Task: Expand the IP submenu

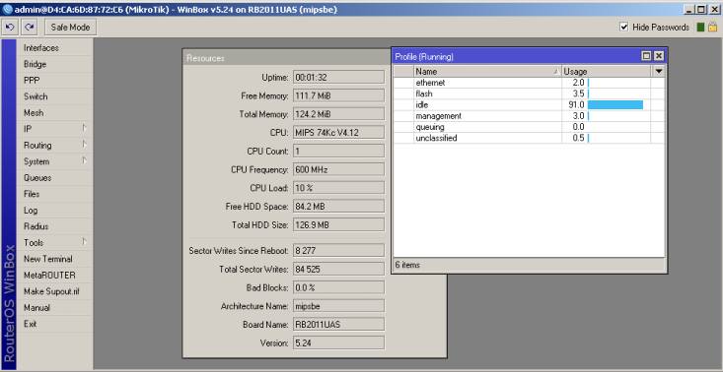Action: pyautogui.click(x=54, y=129)
